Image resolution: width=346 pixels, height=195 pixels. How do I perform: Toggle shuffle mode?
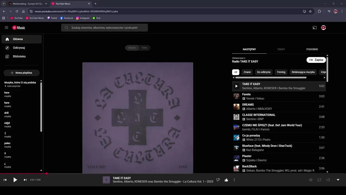coord(328,180)
